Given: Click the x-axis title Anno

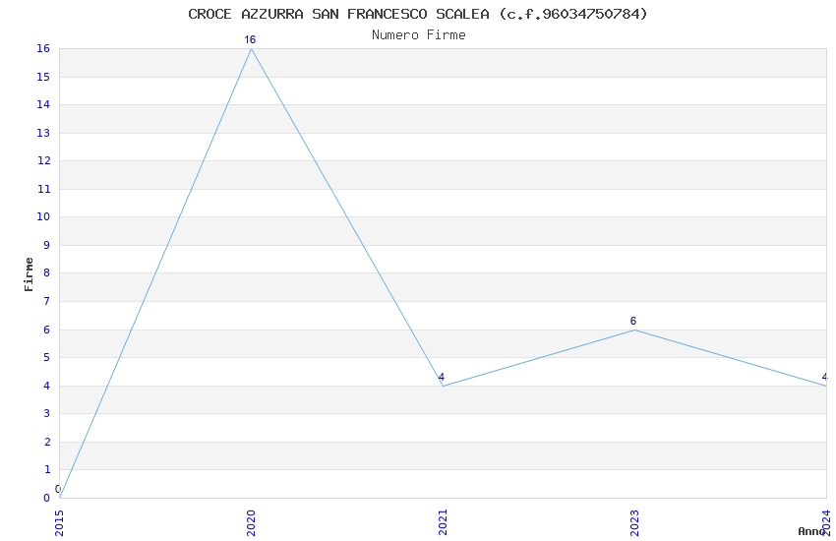Looking at the screenshot, I should click(x=811, y=531).
